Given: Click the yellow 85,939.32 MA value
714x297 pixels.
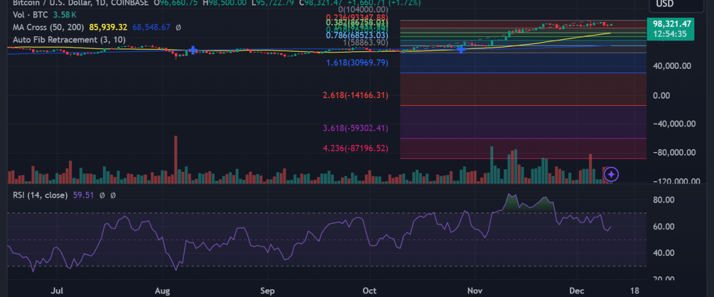Looking at the screenshot, I should pos(109,27).
